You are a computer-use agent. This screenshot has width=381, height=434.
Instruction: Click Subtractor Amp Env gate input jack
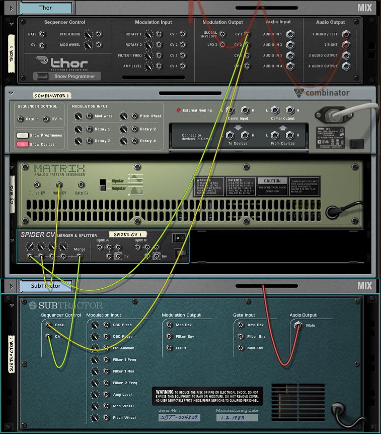241,325
